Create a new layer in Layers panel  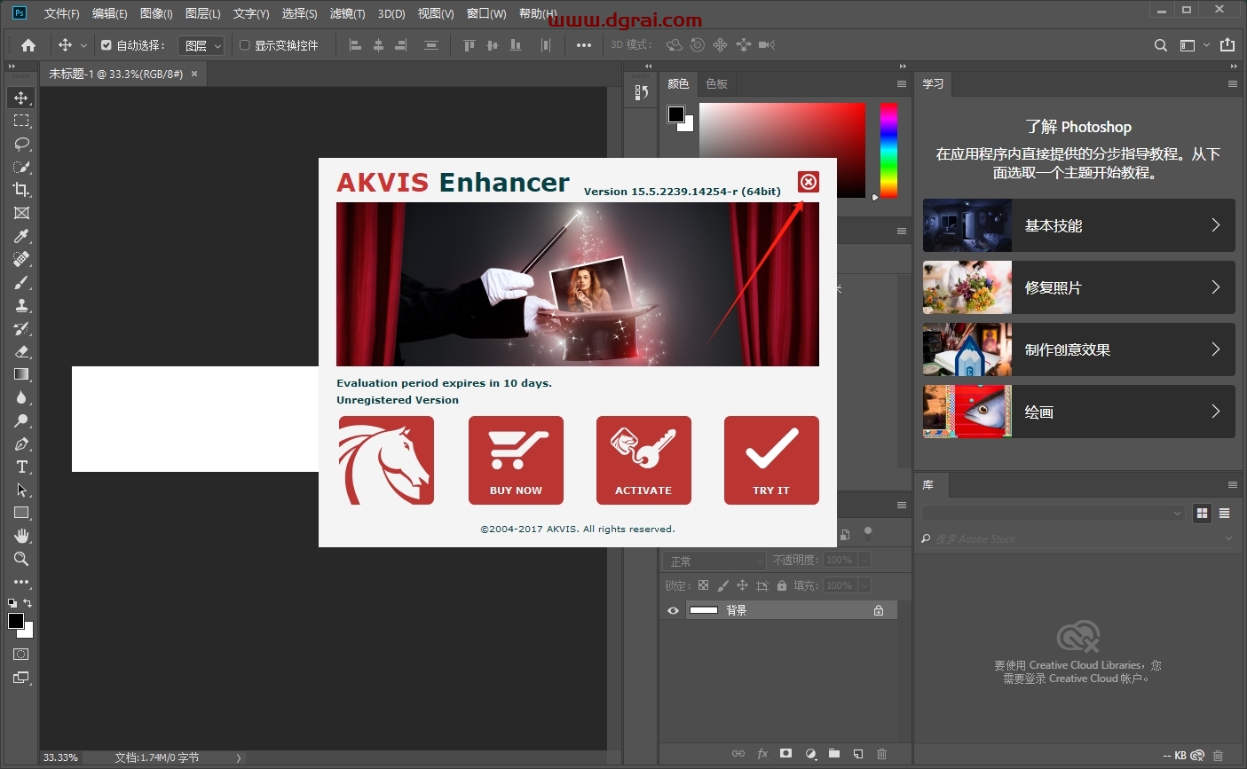pyautogui.click(x=858, y=754)
